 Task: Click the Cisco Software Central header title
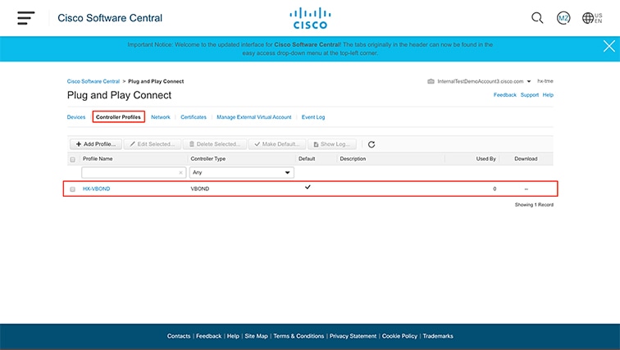110,18
